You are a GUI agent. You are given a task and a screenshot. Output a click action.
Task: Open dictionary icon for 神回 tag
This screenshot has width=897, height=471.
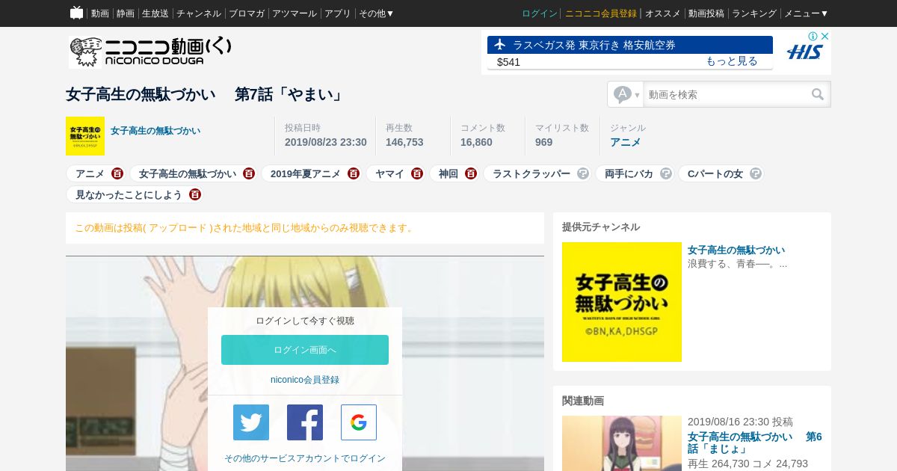coord(471,173)
